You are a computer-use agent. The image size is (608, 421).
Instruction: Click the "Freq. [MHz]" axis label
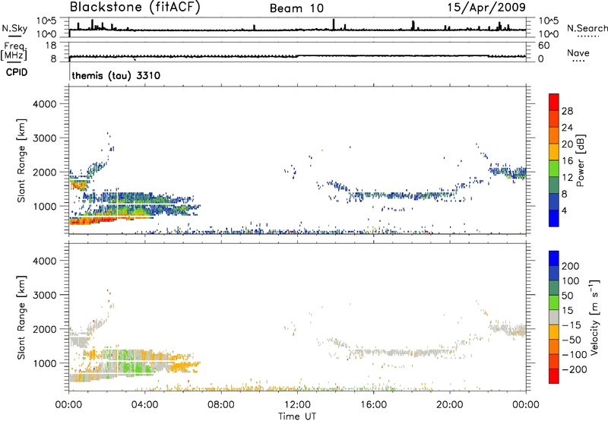click(14, 51)
